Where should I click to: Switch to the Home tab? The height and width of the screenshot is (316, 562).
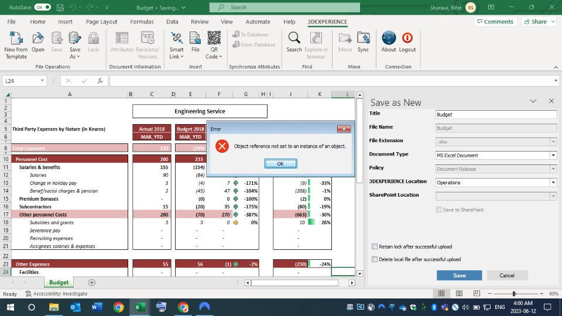click(x=37, y=22)
